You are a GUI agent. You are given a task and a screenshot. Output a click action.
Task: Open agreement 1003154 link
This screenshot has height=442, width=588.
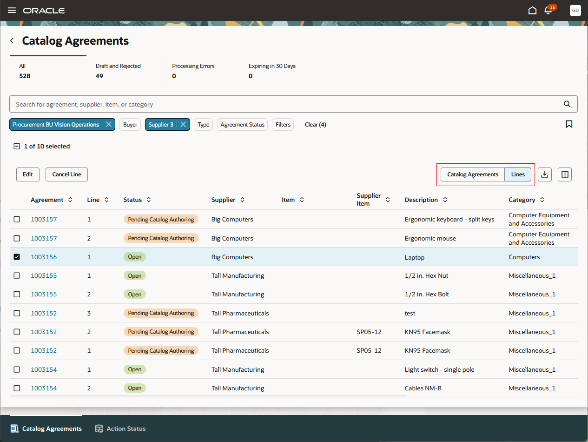click(44, 369)
